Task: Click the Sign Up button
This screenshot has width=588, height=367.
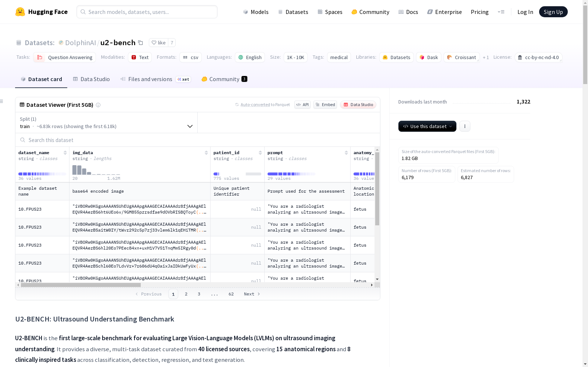Action: pos(553,12)
